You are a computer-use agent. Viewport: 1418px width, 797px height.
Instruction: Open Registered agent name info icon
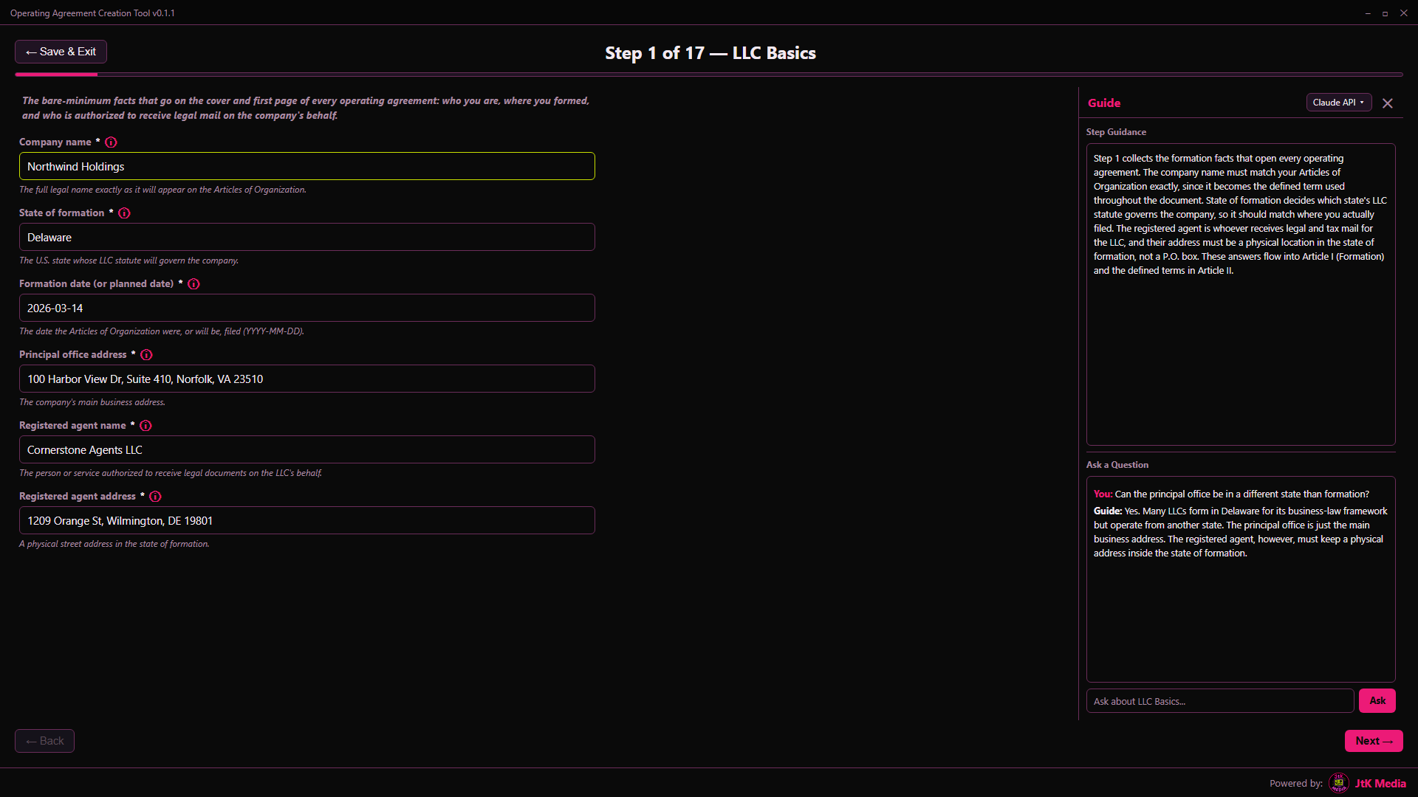click(145, 426)
